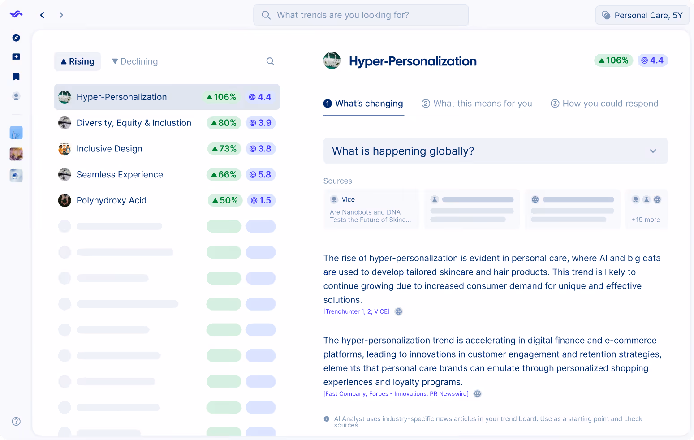Click the 66% growth badge
This screenshot has height=440, width=694.
pyautogui.click(x=224, y=175)
